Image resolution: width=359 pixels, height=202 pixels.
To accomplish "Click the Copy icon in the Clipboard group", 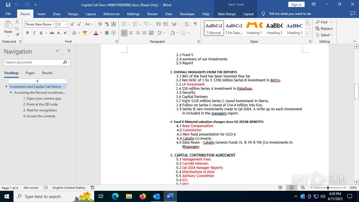I will [17, 28].
